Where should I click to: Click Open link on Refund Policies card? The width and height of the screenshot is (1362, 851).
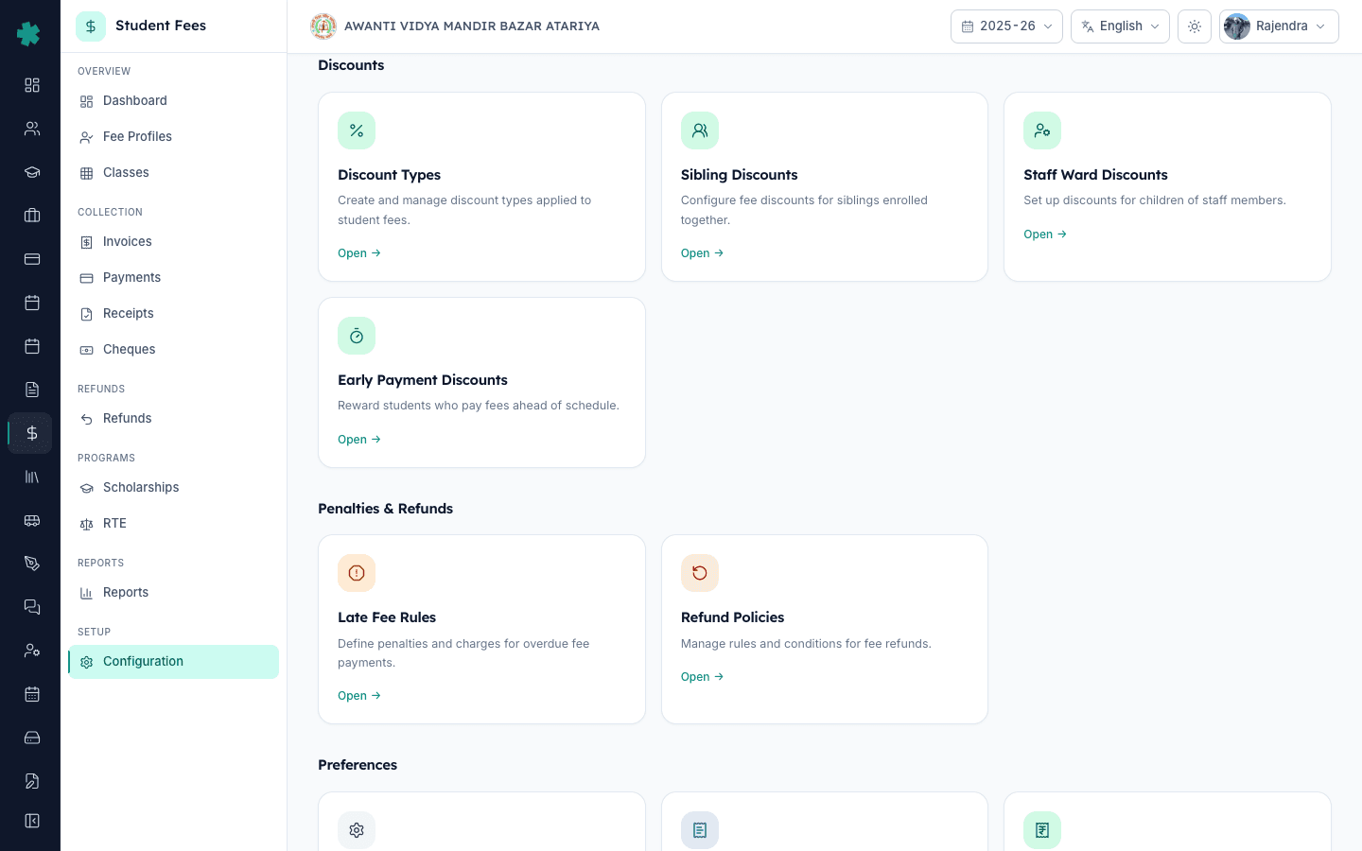point(702,677)
